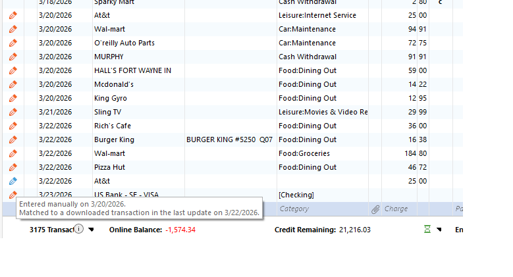Click the paperclip attachment icon in the new entry row
This screenshot has height=277, width=513.
(375, 209)
